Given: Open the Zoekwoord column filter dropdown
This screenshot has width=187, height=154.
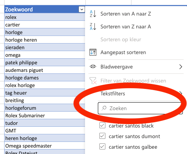Looking at the screenshot, I should click(x=82, y=9).
